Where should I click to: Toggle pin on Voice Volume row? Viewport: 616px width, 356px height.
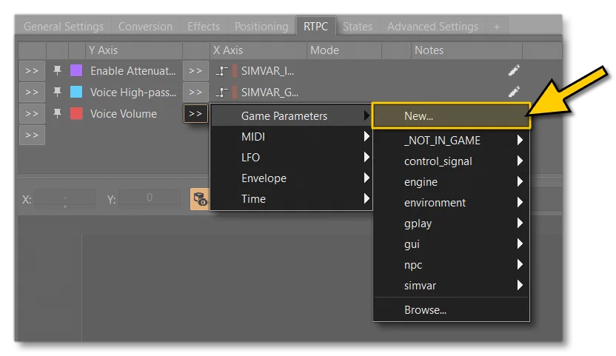[x=57, y=113]
